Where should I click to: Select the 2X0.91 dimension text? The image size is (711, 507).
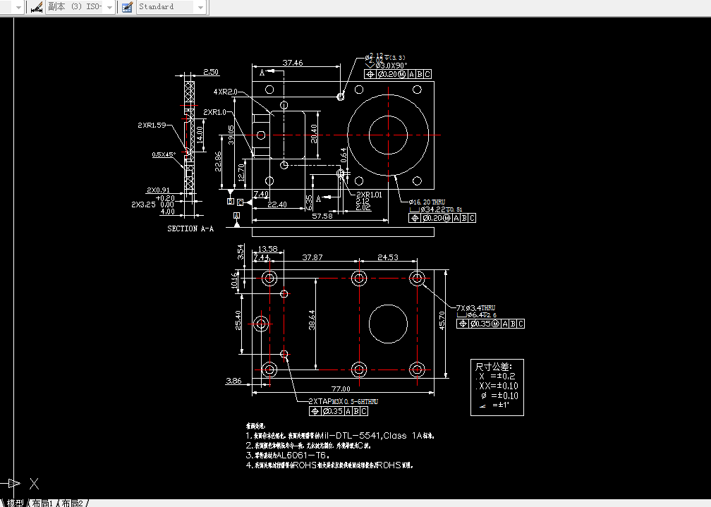click(x=158, y=190)
